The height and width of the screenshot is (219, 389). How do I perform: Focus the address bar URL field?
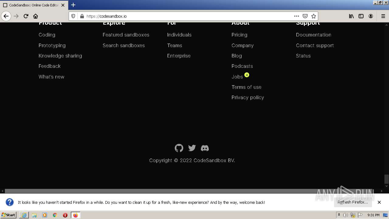click(188, 16)
